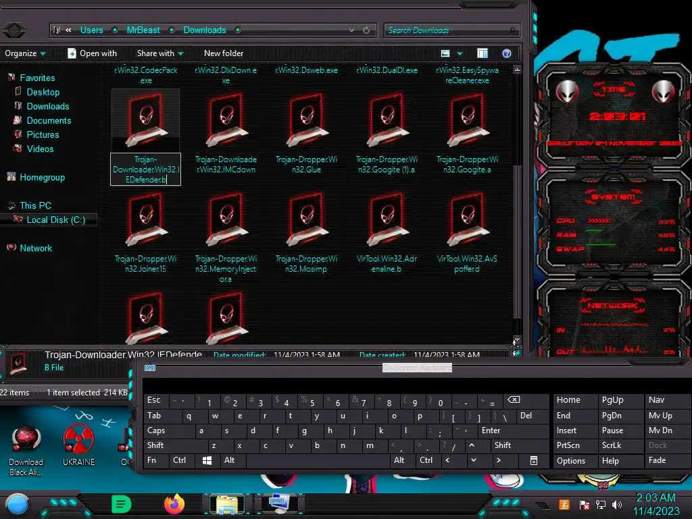Open the Organize menu

[25, 53]
